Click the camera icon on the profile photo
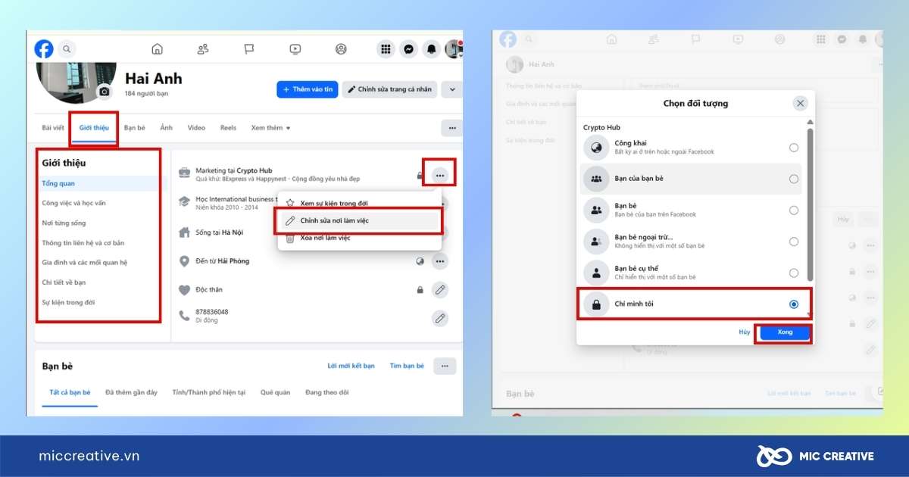 coord(105,92)
